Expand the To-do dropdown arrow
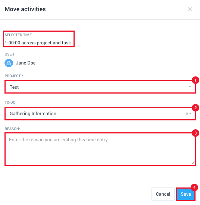Viewport: 200px width, 205px height. tap(190, 113)
